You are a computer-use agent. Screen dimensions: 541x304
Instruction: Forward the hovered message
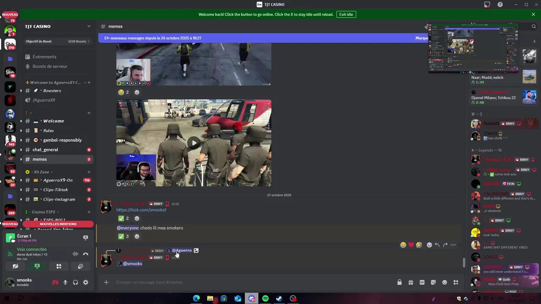(445, 245)
